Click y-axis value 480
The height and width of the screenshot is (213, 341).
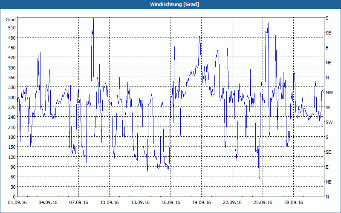point(12,38)
